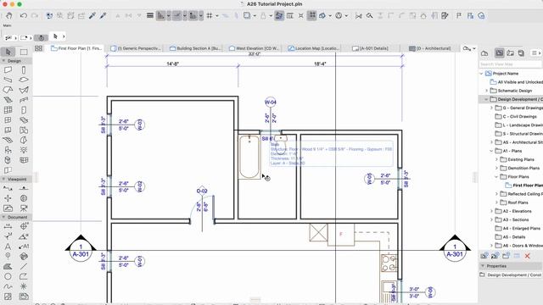Select the Section tool

pyautogui.click(x=8, y=188)
